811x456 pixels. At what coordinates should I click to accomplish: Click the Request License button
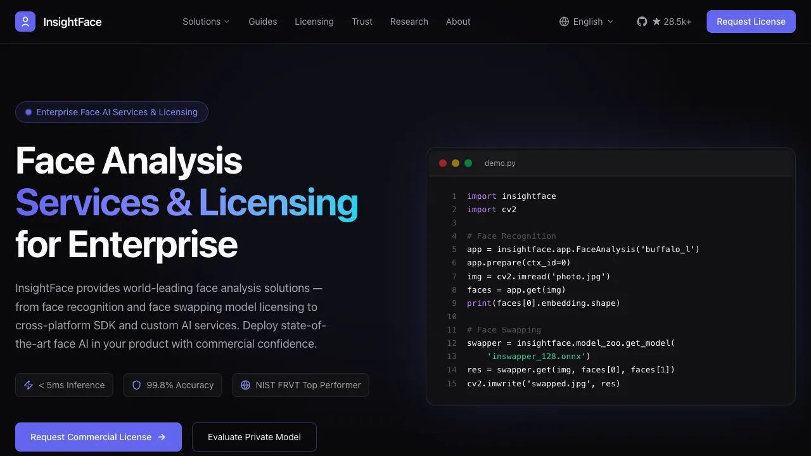pos(751,22)
